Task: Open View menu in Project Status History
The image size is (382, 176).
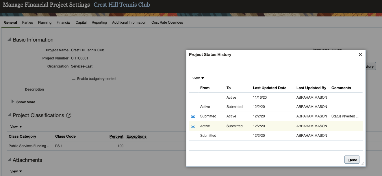Action: tap(198, 78)
